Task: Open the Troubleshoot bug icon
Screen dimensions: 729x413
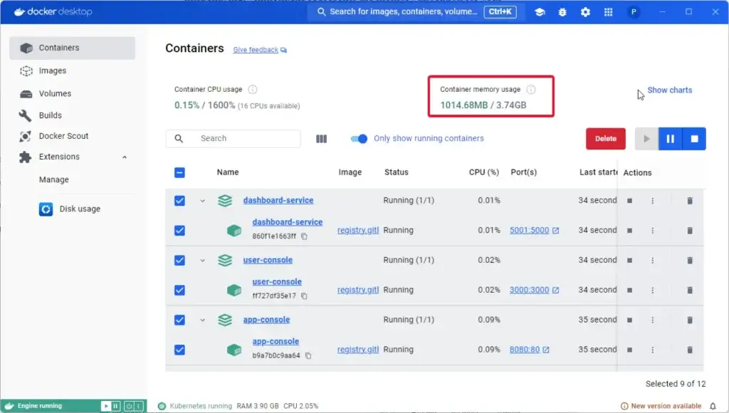Action: pyautogui.click(x=562, y=12)
